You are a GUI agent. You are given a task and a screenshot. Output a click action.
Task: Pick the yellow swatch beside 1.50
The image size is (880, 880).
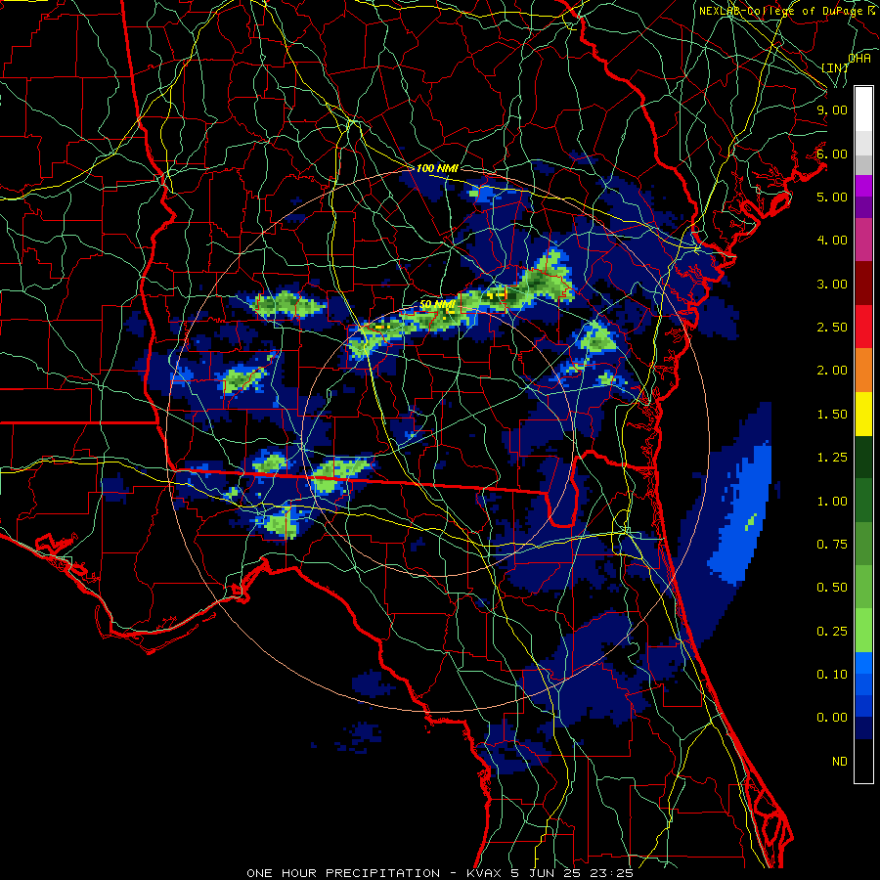[863, 414]
